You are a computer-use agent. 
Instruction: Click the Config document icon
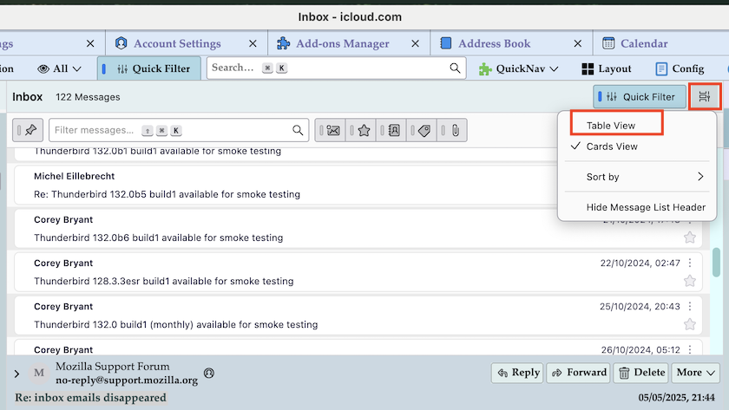click(x=661, y=68)
